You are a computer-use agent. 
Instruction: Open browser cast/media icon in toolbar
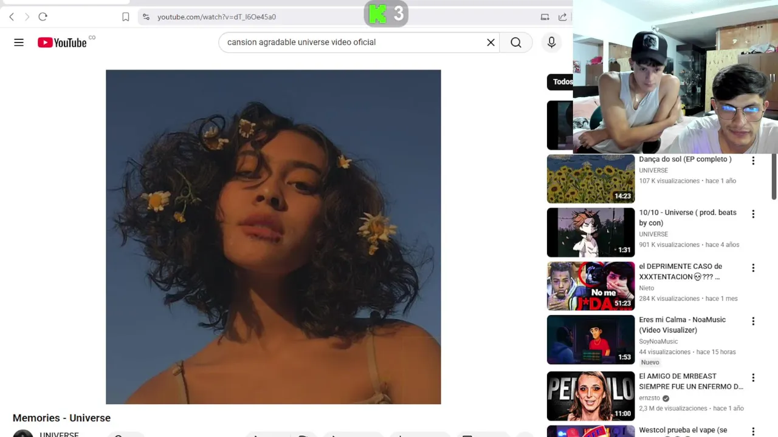click(x=545, y=17)
